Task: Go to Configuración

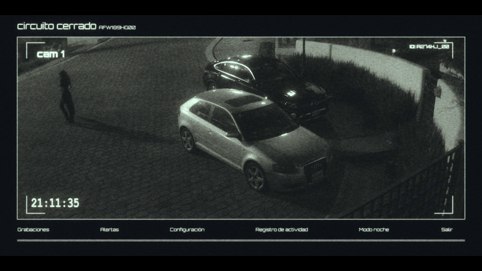Action: click(x=187, y=230)
